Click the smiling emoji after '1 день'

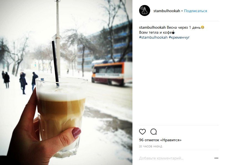point(203,27)
